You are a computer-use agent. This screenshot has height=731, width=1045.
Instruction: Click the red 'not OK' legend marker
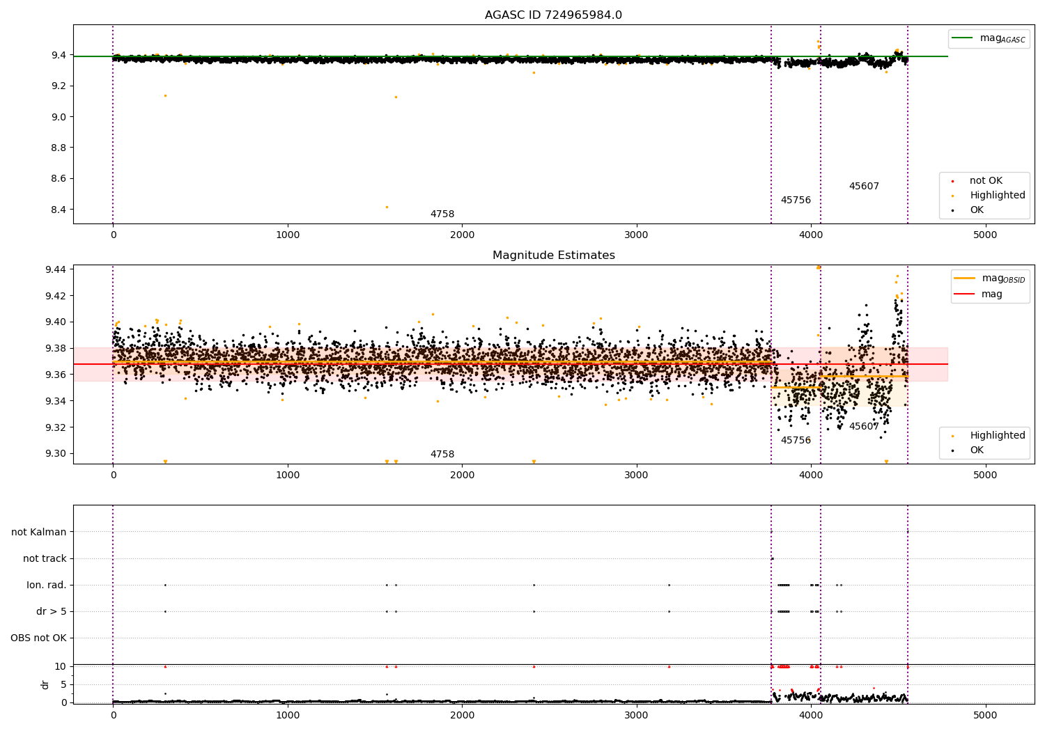(x=952, y=181)
